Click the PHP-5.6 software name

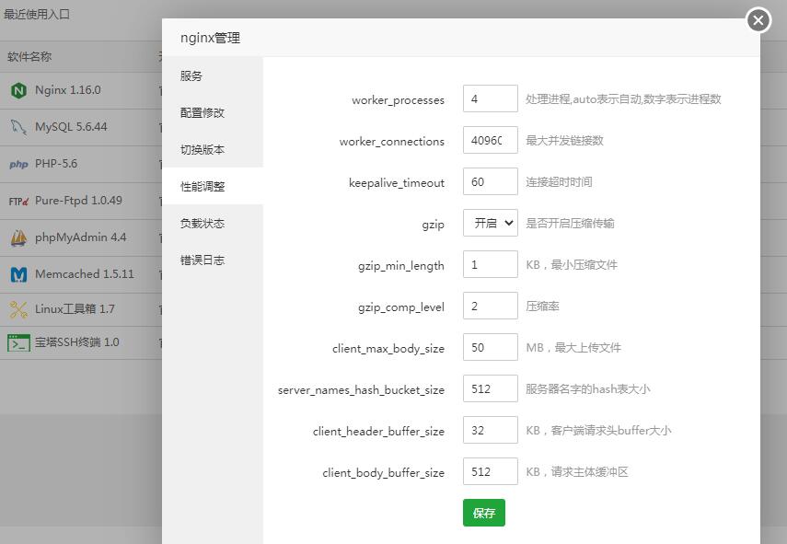[56, 164]
